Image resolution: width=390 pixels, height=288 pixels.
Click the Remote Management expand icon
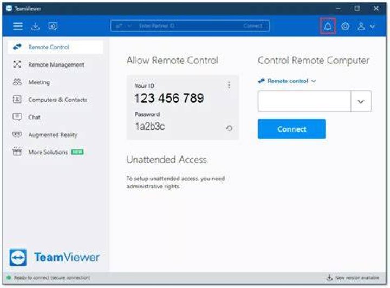pyautogui.click(x=17, y=64)
